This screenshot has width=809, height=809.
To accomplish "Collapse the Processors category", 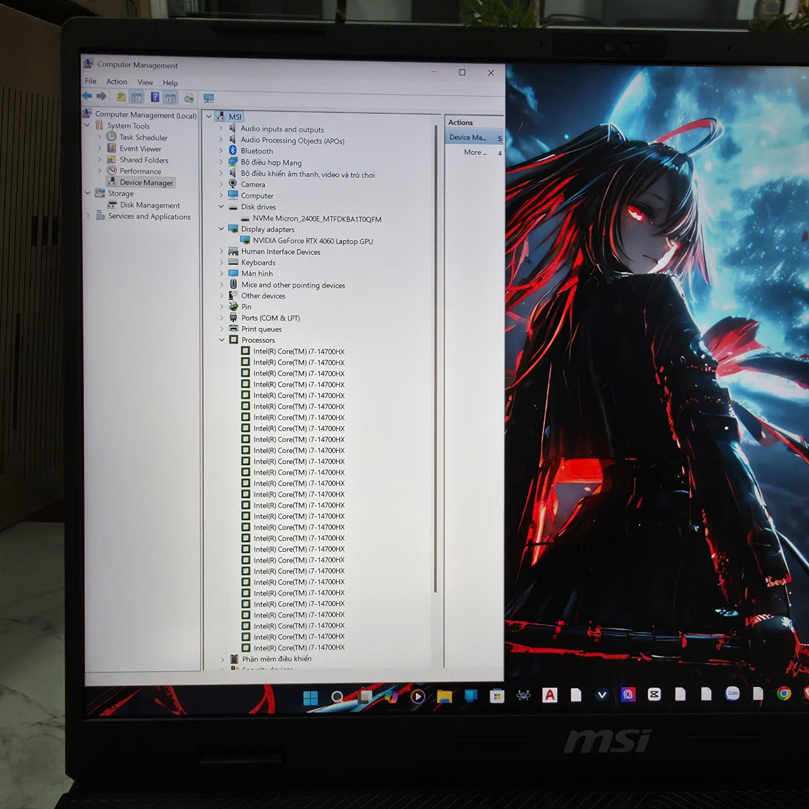I will [x=222, y=339].
